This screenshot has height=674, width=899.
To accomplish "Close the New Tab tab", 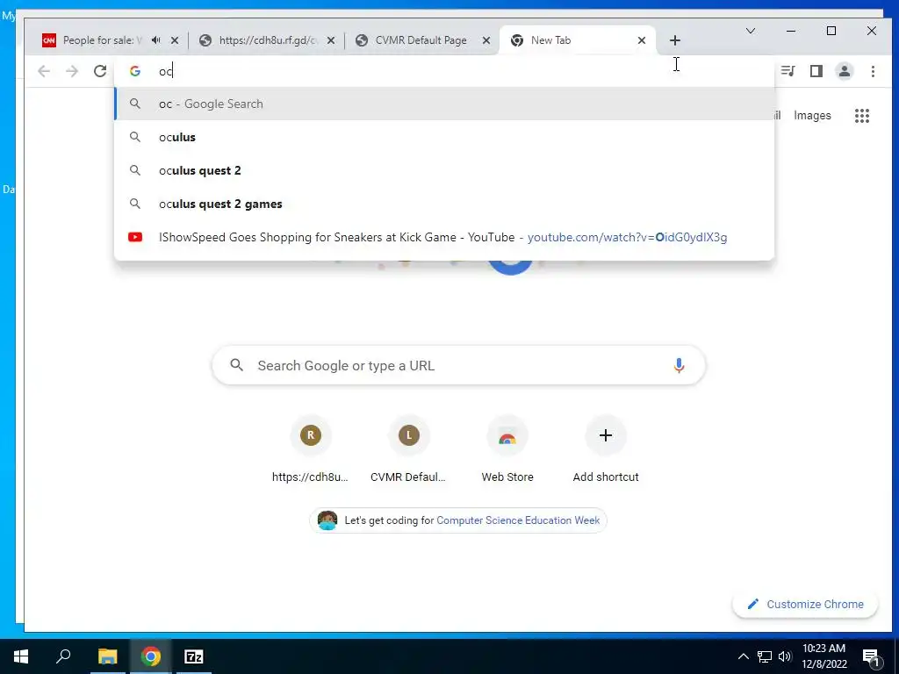I will 642,40.
